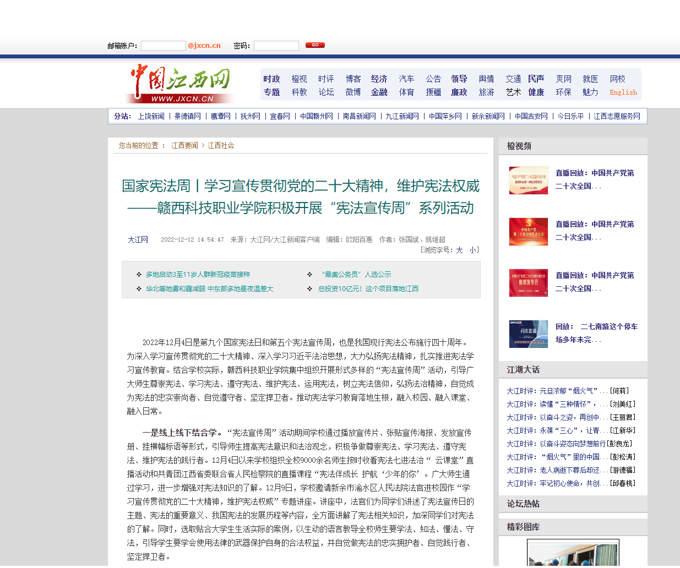Select the 廉政 navigation item
Viewport: 680px width, 568px height.
(x=459, y=92)
